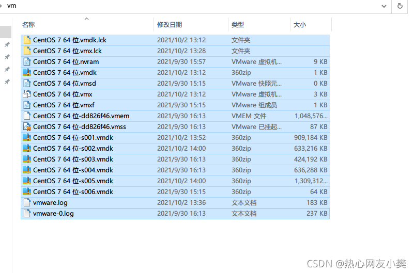The height and width of the screenshot is (273, 414).
Task: Click the pin icon level with the vmdk row
Action: point(7,69)
